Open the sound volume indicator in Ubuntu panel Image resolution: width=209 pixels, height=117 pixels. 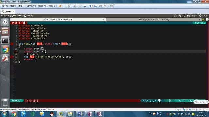point(188,16)
